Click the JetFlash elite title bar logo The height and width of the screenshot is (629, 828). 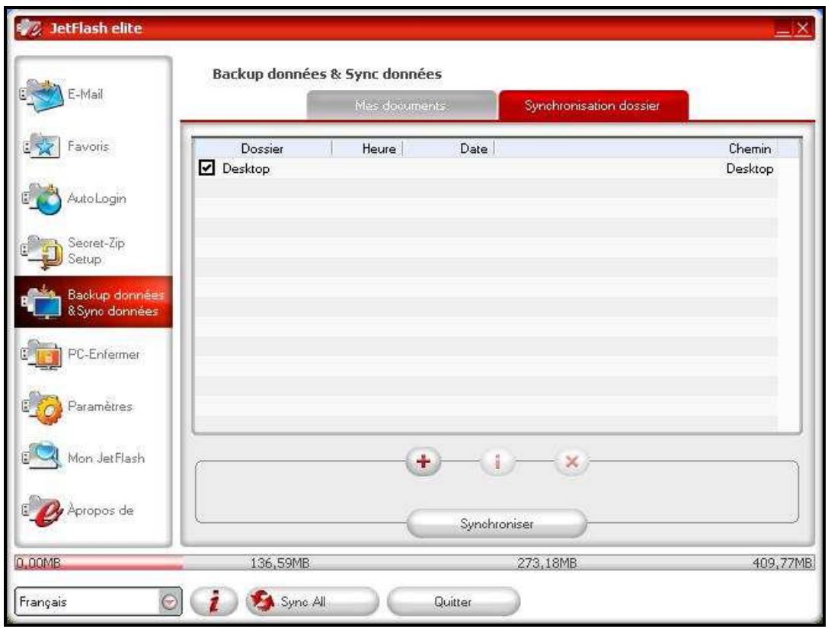pos(30,28)
